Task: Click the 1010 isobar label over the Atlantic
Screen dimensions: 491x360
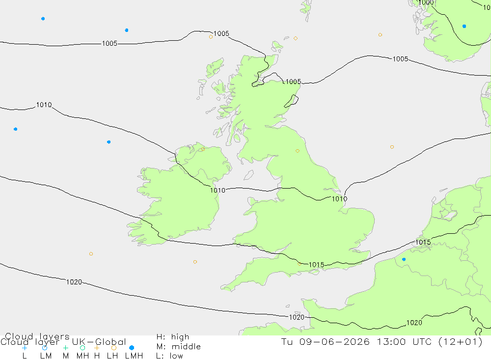Action: coord(44,105)
